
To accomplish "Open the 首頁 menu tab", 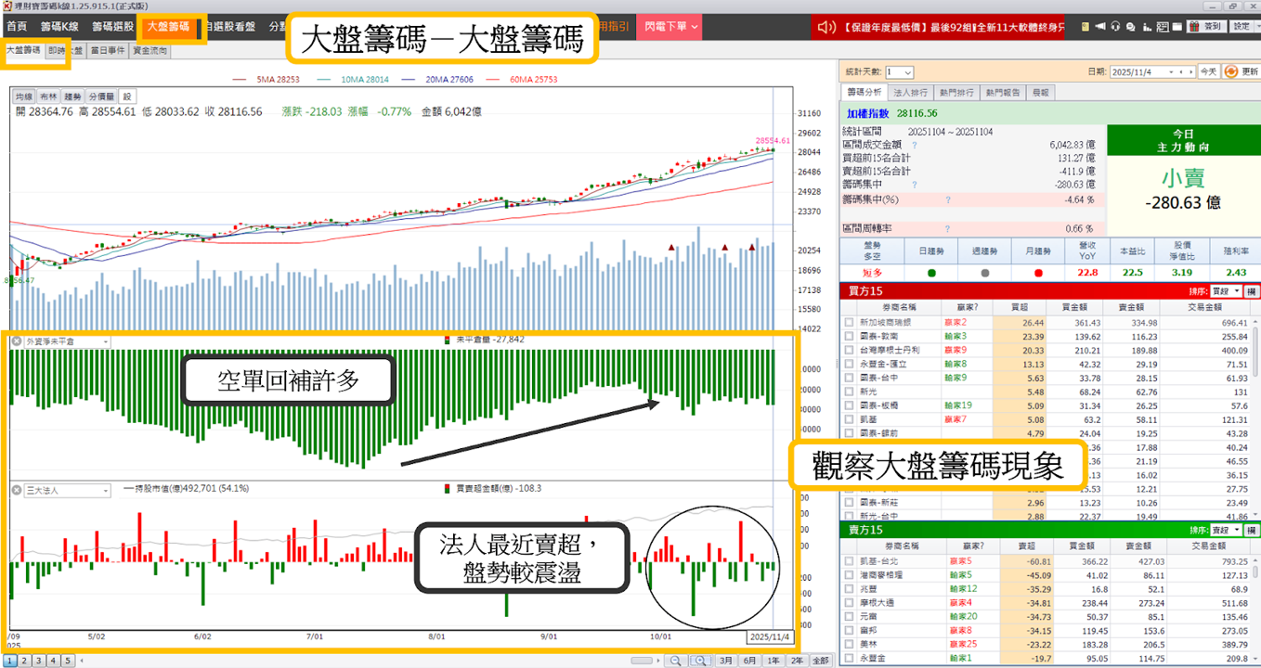I will pos(17,27).
